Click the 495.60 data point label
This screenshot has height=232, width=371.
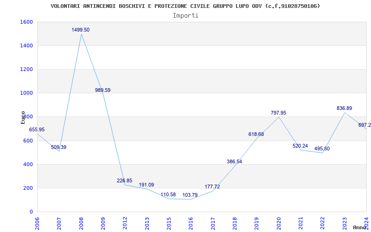[x=322, y=148]
